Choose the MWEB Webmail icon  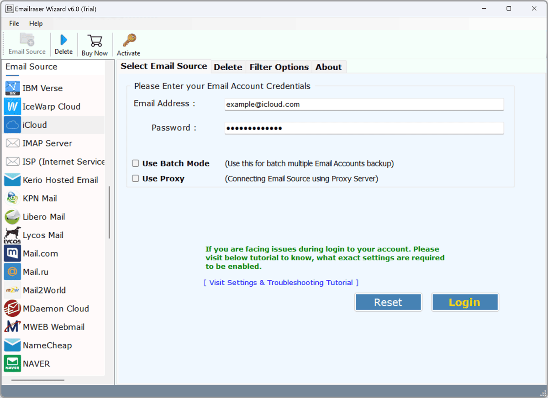12,327
